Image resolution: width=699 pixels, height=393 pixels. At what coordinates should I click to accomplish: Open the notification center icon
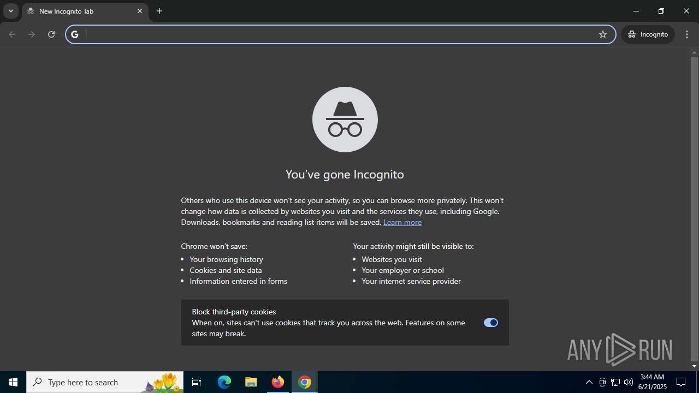tap(681, 382)
